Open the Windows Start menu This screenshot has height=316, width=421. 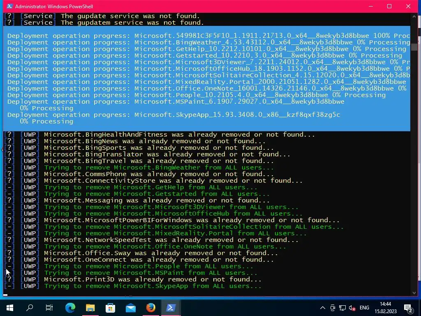click(10, 308)
